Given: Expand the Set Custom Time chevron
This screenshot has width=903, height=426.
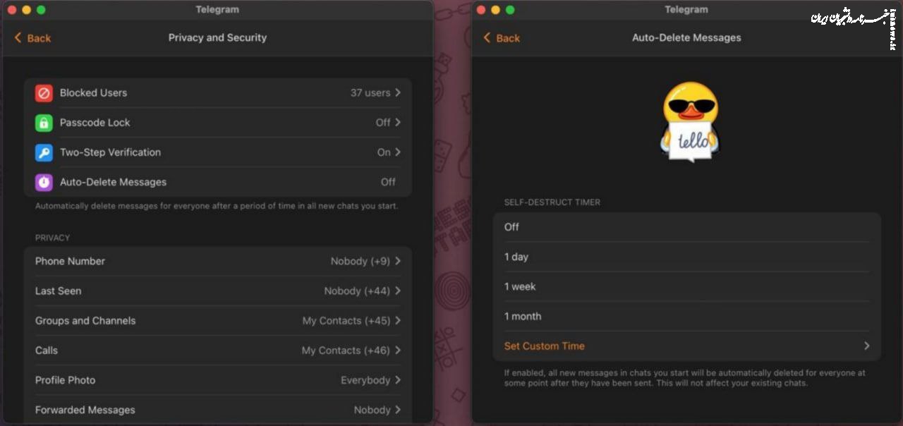Looking at the screenshot, I should pos(867,346).
